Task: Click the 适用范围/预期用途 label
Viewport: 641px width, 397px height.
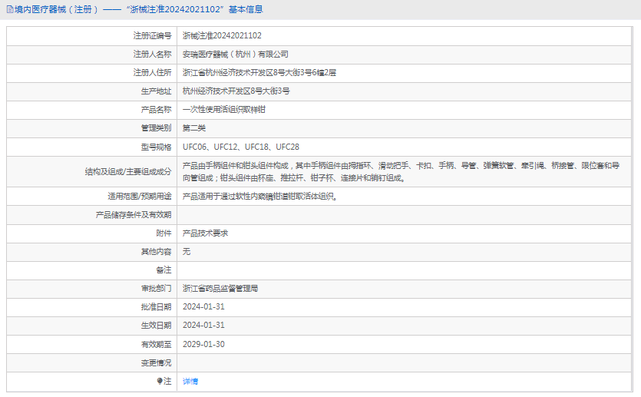Action: pos(140,197)
